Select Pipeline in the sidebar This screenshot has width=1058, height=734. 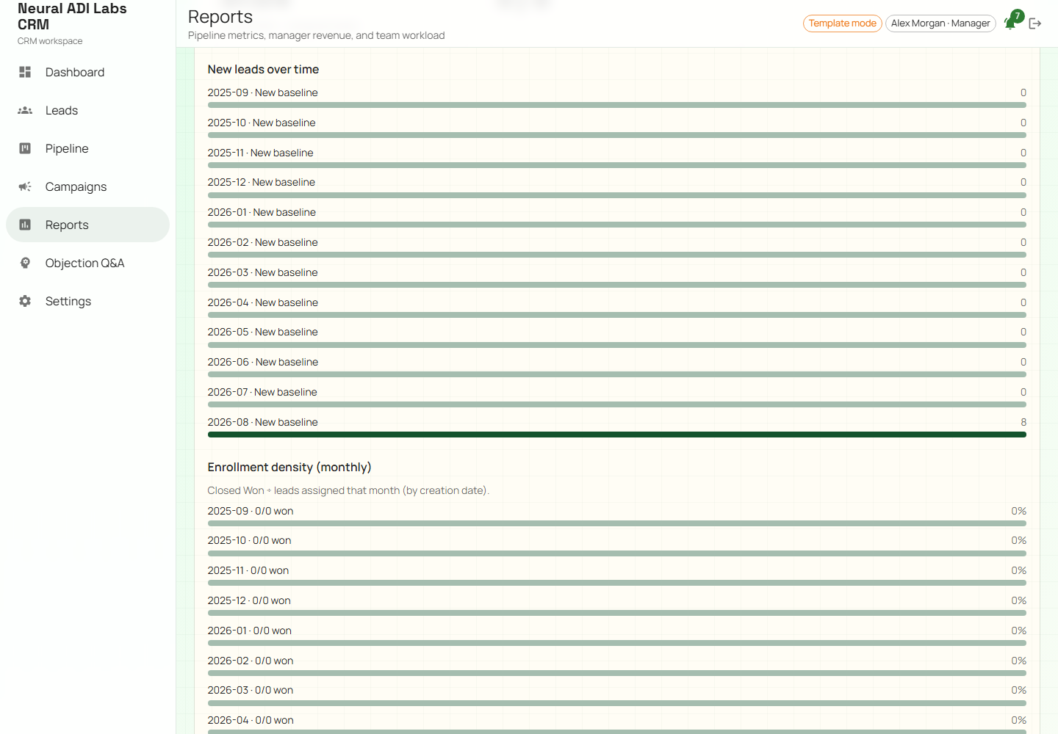tap(87, 148)
